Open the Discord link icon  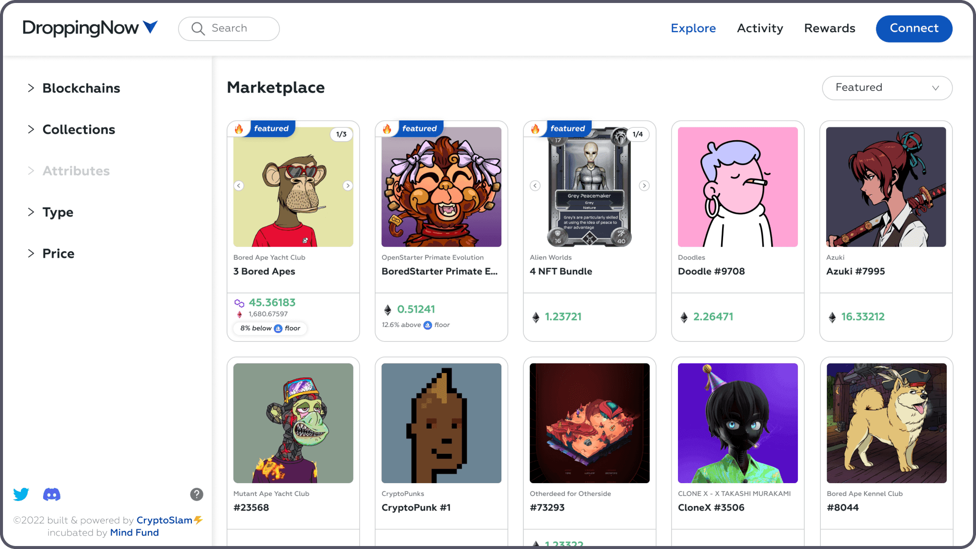pyautogui.click(x=52, y=494)
